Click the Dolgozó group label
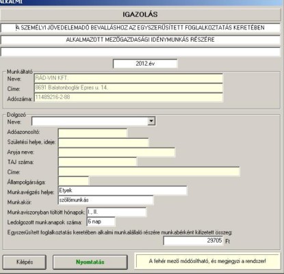Viewport: 284px width, 274px height. pyautogui.click(x=16, y=115)
